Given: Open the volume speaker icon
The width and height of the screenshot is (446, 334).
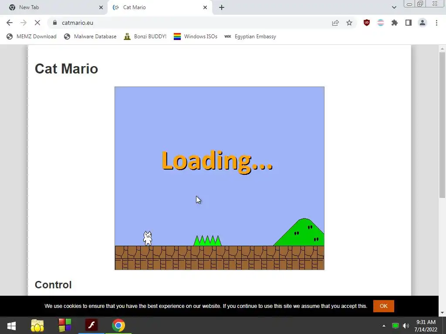Looking at the screenshot, I should point(406,326).
